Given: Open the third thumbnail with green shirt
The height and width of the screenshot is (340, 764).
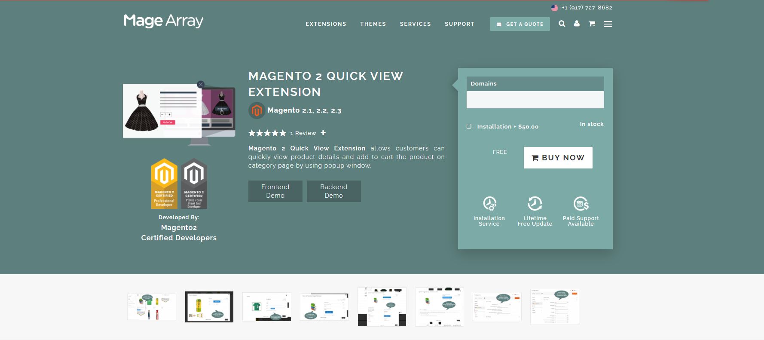Looking at the screenshot, I should (x=267, y=307).
